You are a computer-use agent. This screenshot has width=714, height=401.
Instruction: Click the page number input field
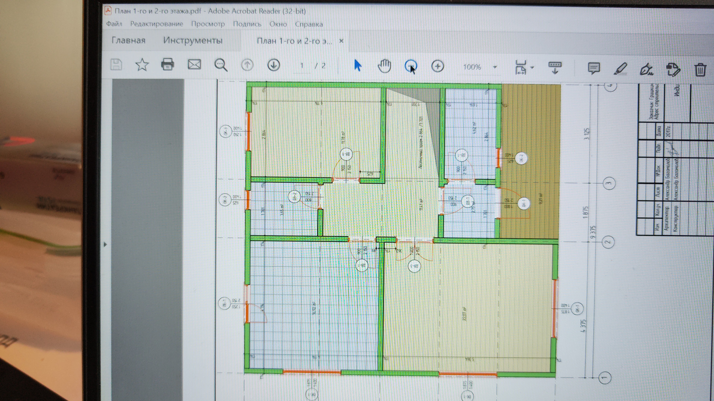coord(302,66)
